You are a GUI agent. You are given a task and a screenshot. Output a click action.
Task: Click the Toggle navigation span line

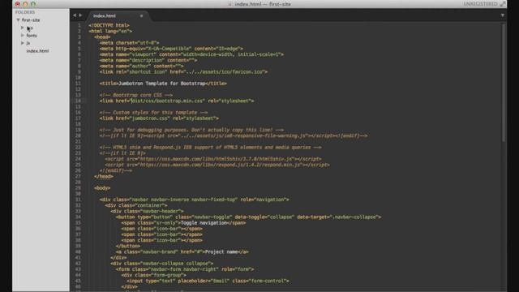pyautogui.click(x=184, y=223)
